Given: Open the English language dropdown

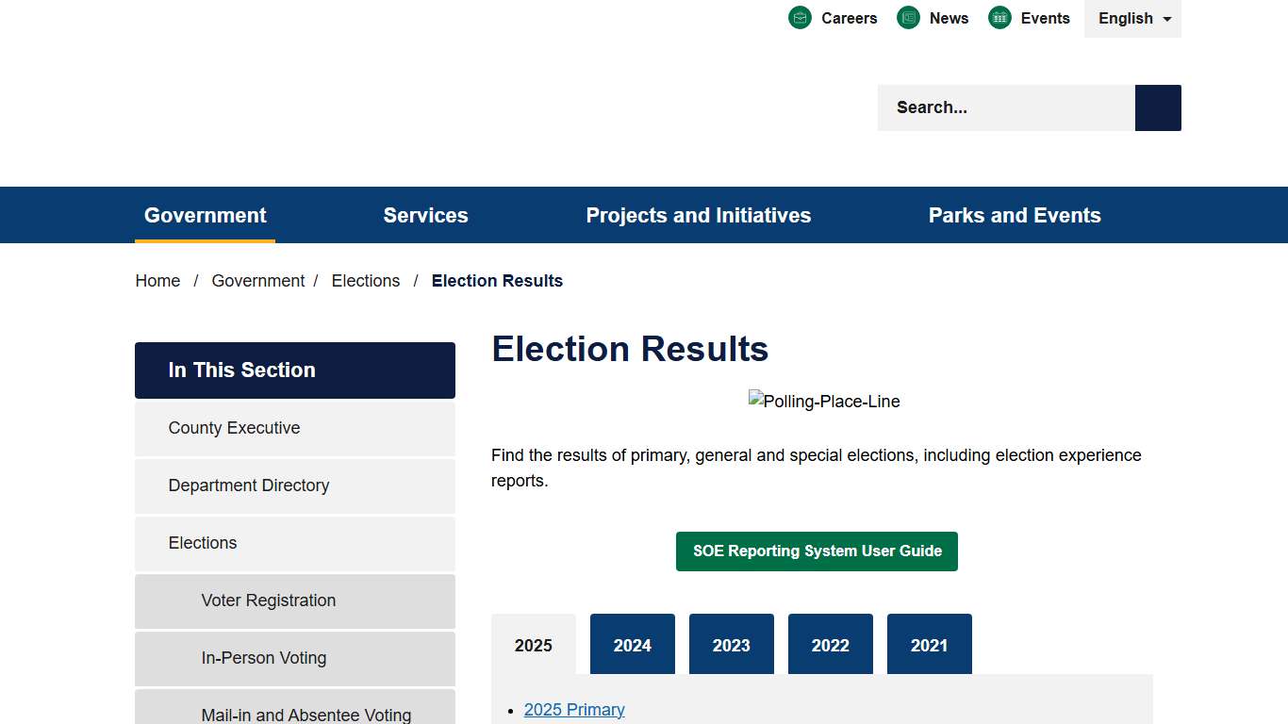Looking at the screenshot, I should tap(1132, 18).
